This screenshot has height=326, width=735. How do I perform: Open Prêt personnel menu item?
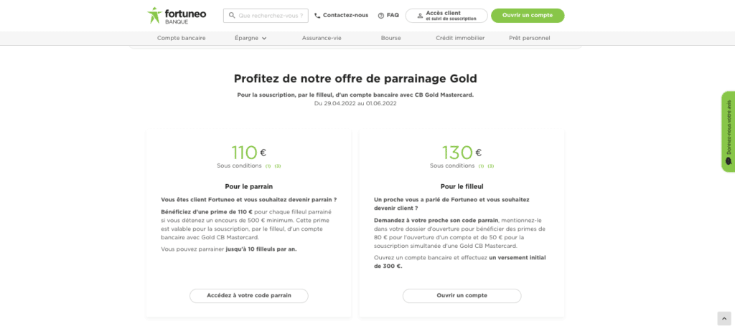530,38
